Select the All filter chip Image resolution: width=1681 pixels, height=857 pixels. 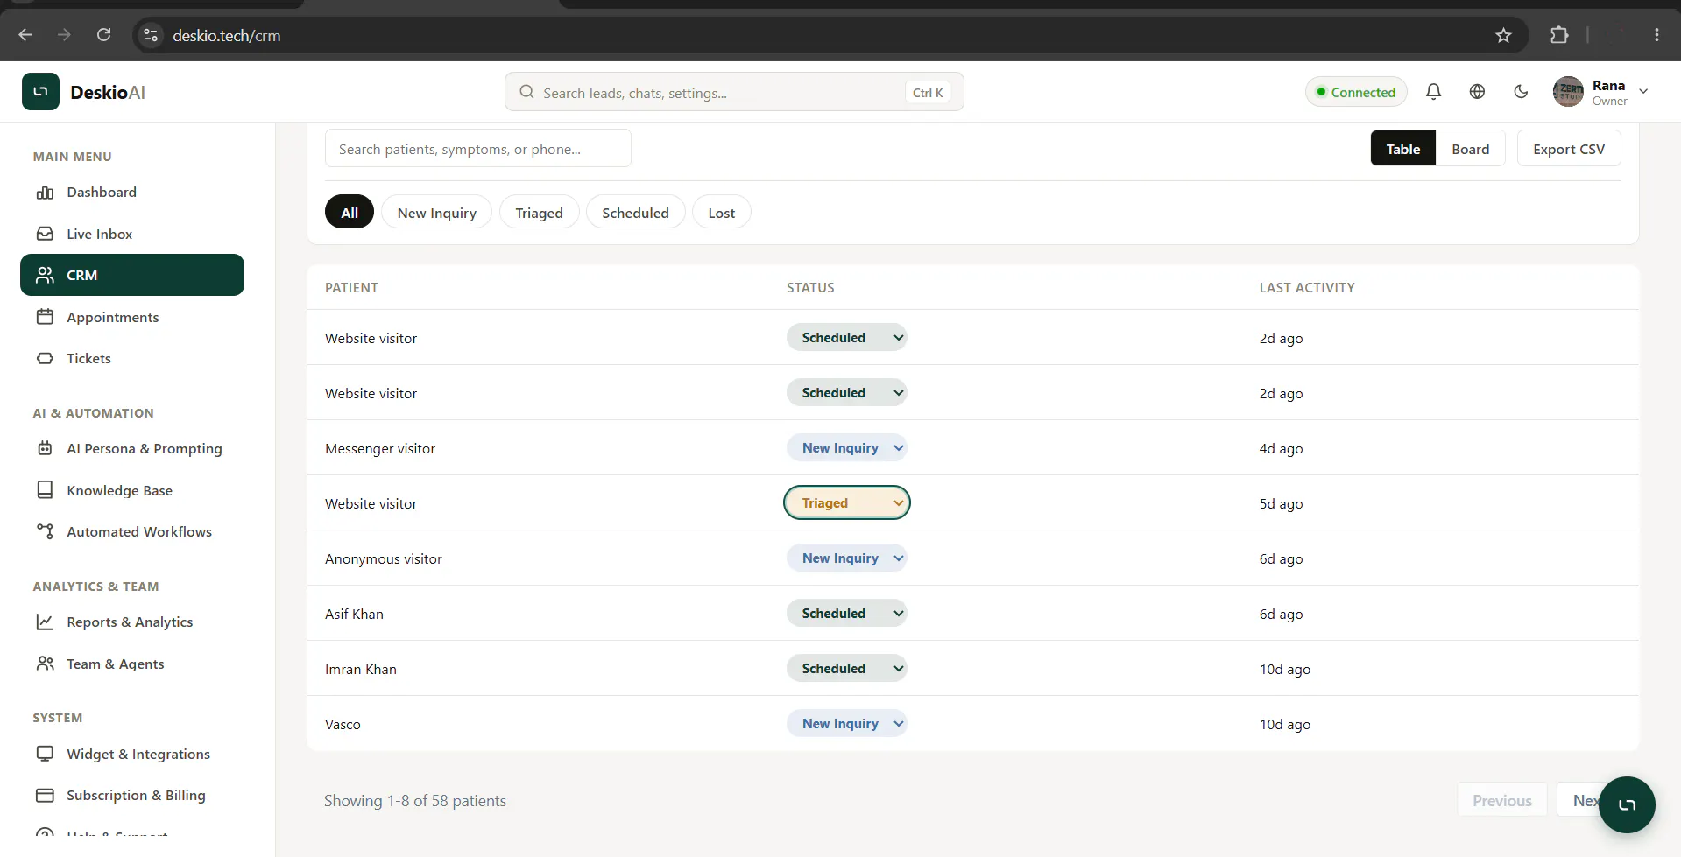[350, 213]
